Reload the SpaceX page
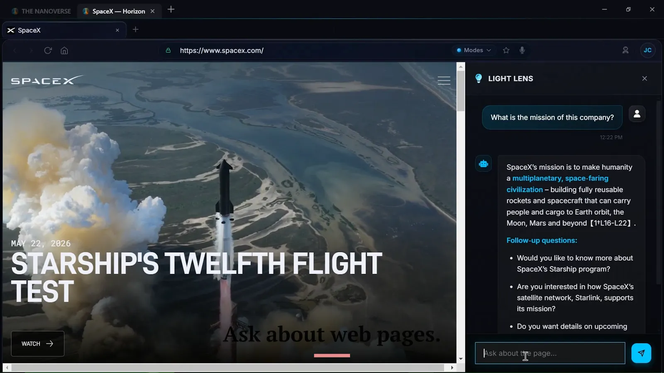Screen dimensions: 664x373 [x=48, y=51]
